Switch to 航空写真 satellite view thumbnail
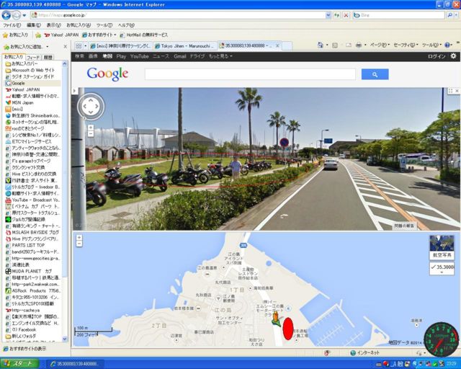The height and width of the screenshot is (369, 461). coord(442,246)
